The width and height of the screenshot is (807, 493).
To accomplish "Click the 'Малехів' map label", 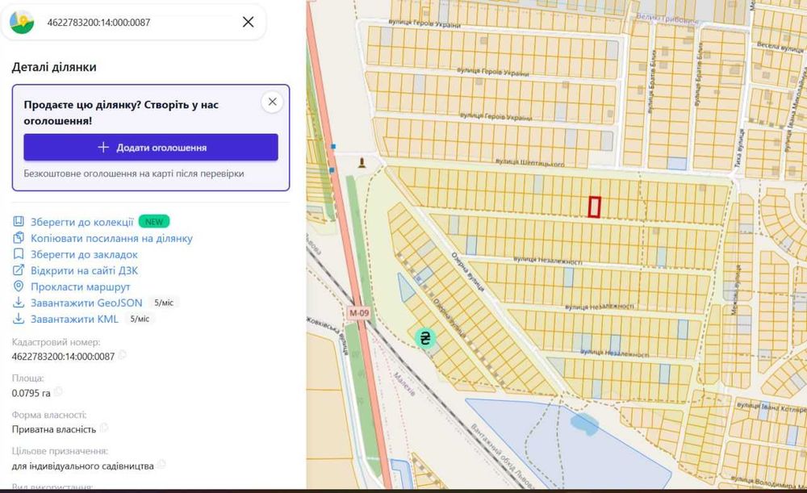I will 404,383.
